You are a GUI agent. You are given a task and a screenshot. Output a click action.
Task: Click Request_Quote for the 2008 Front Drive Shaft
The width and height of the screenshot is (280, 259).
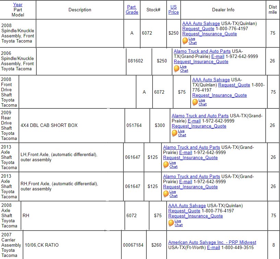[x=234, y=85]
